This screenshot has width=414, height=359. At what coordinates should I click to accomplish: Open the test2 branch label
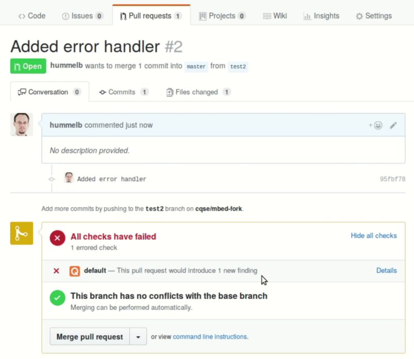pos(238,67)
